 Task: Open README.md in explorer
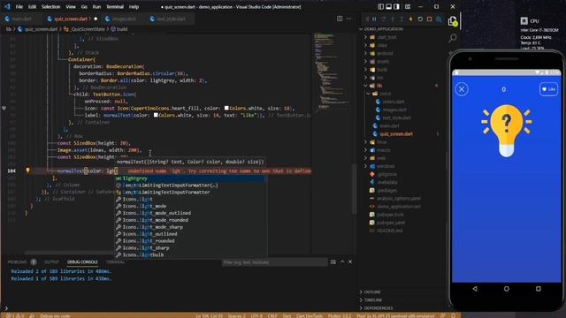coord(389,231)
